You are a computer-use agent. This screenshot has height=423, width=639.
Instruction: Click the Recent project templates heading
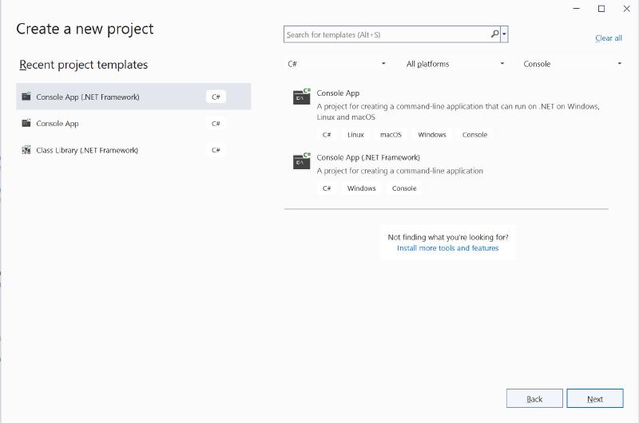click(84, 65)
